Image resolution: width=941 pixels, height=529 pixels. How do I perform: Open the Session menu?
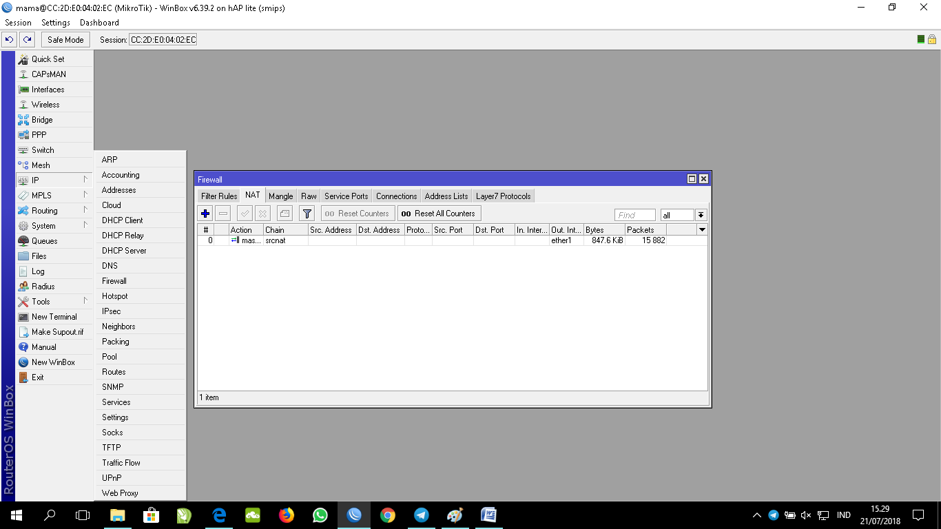coord(19,23)
